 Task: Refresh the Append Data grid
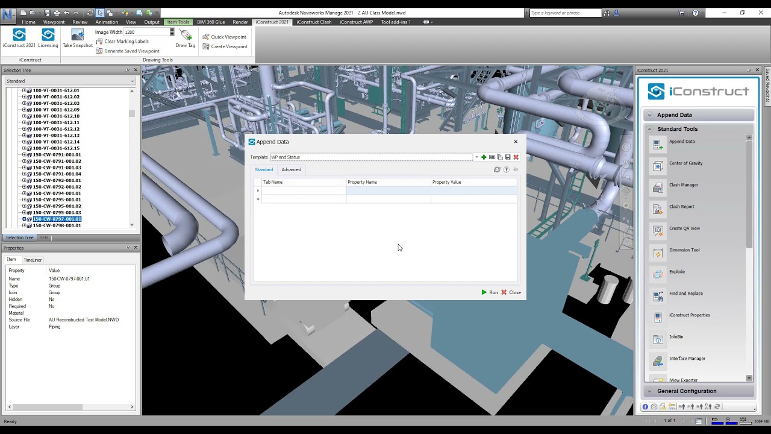tap(497, 169)
